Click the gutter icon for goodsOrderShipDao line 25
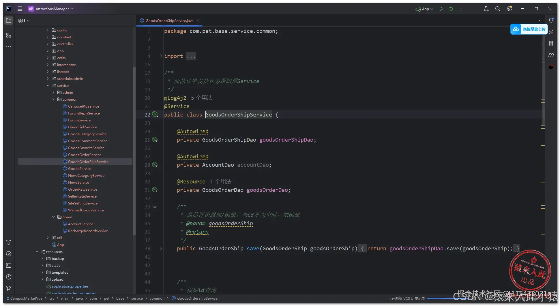Image resolution: width=560 pixels, height=306 pixels. pyautogui.click(x=155, y=140)
